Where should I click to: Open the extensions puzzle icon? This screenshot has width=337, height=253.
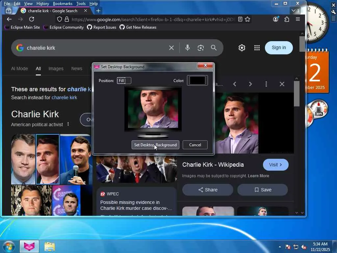(x=287, y=19)
